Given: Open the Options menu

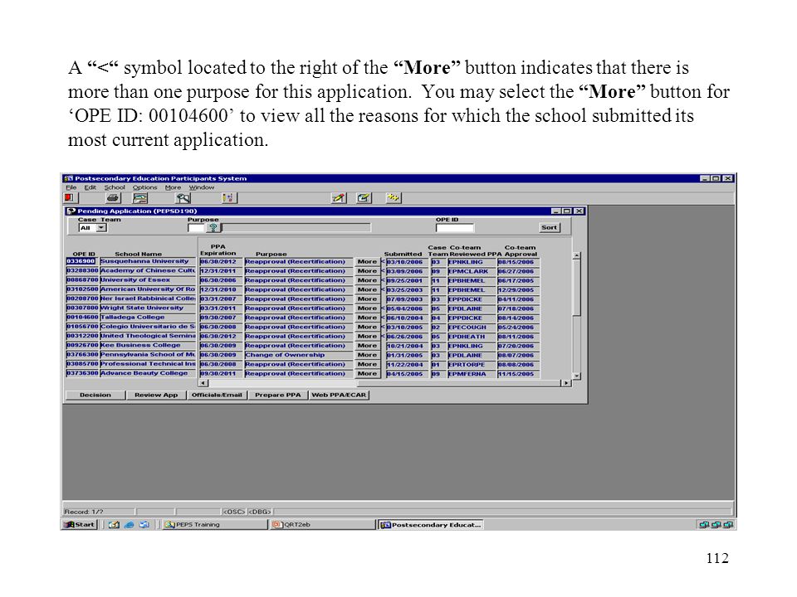Looking at the screenshot, I should [144, 187].
